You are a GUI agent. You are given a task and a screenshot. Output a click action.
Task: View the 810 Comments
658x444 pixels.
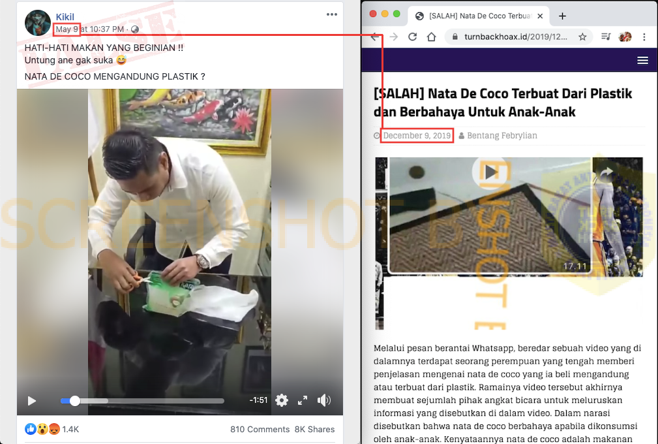click(x=260, y=429)
